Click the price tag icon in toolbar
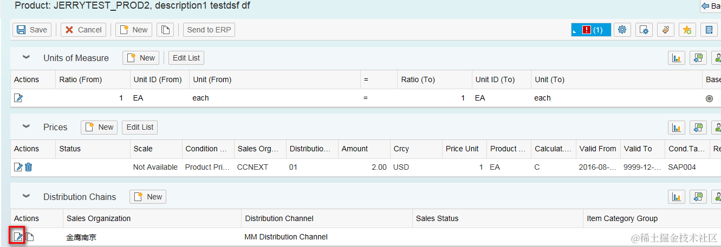721x247 pixels. click(x=666, y=30)
